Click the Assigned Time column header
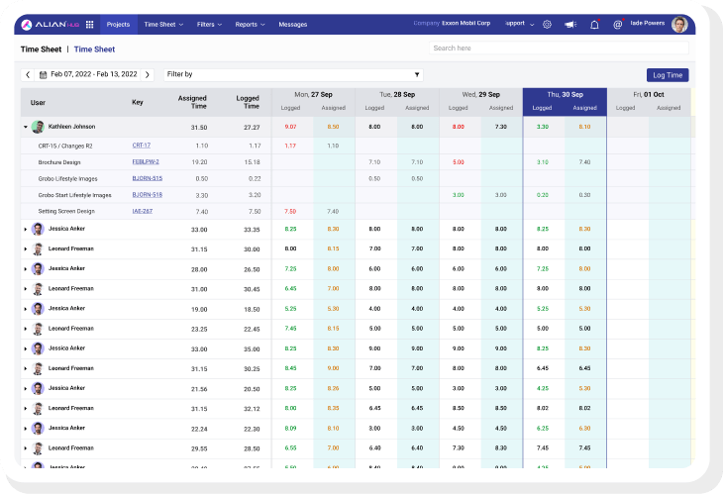The image size is (723, 494). (x=192, y=102)
